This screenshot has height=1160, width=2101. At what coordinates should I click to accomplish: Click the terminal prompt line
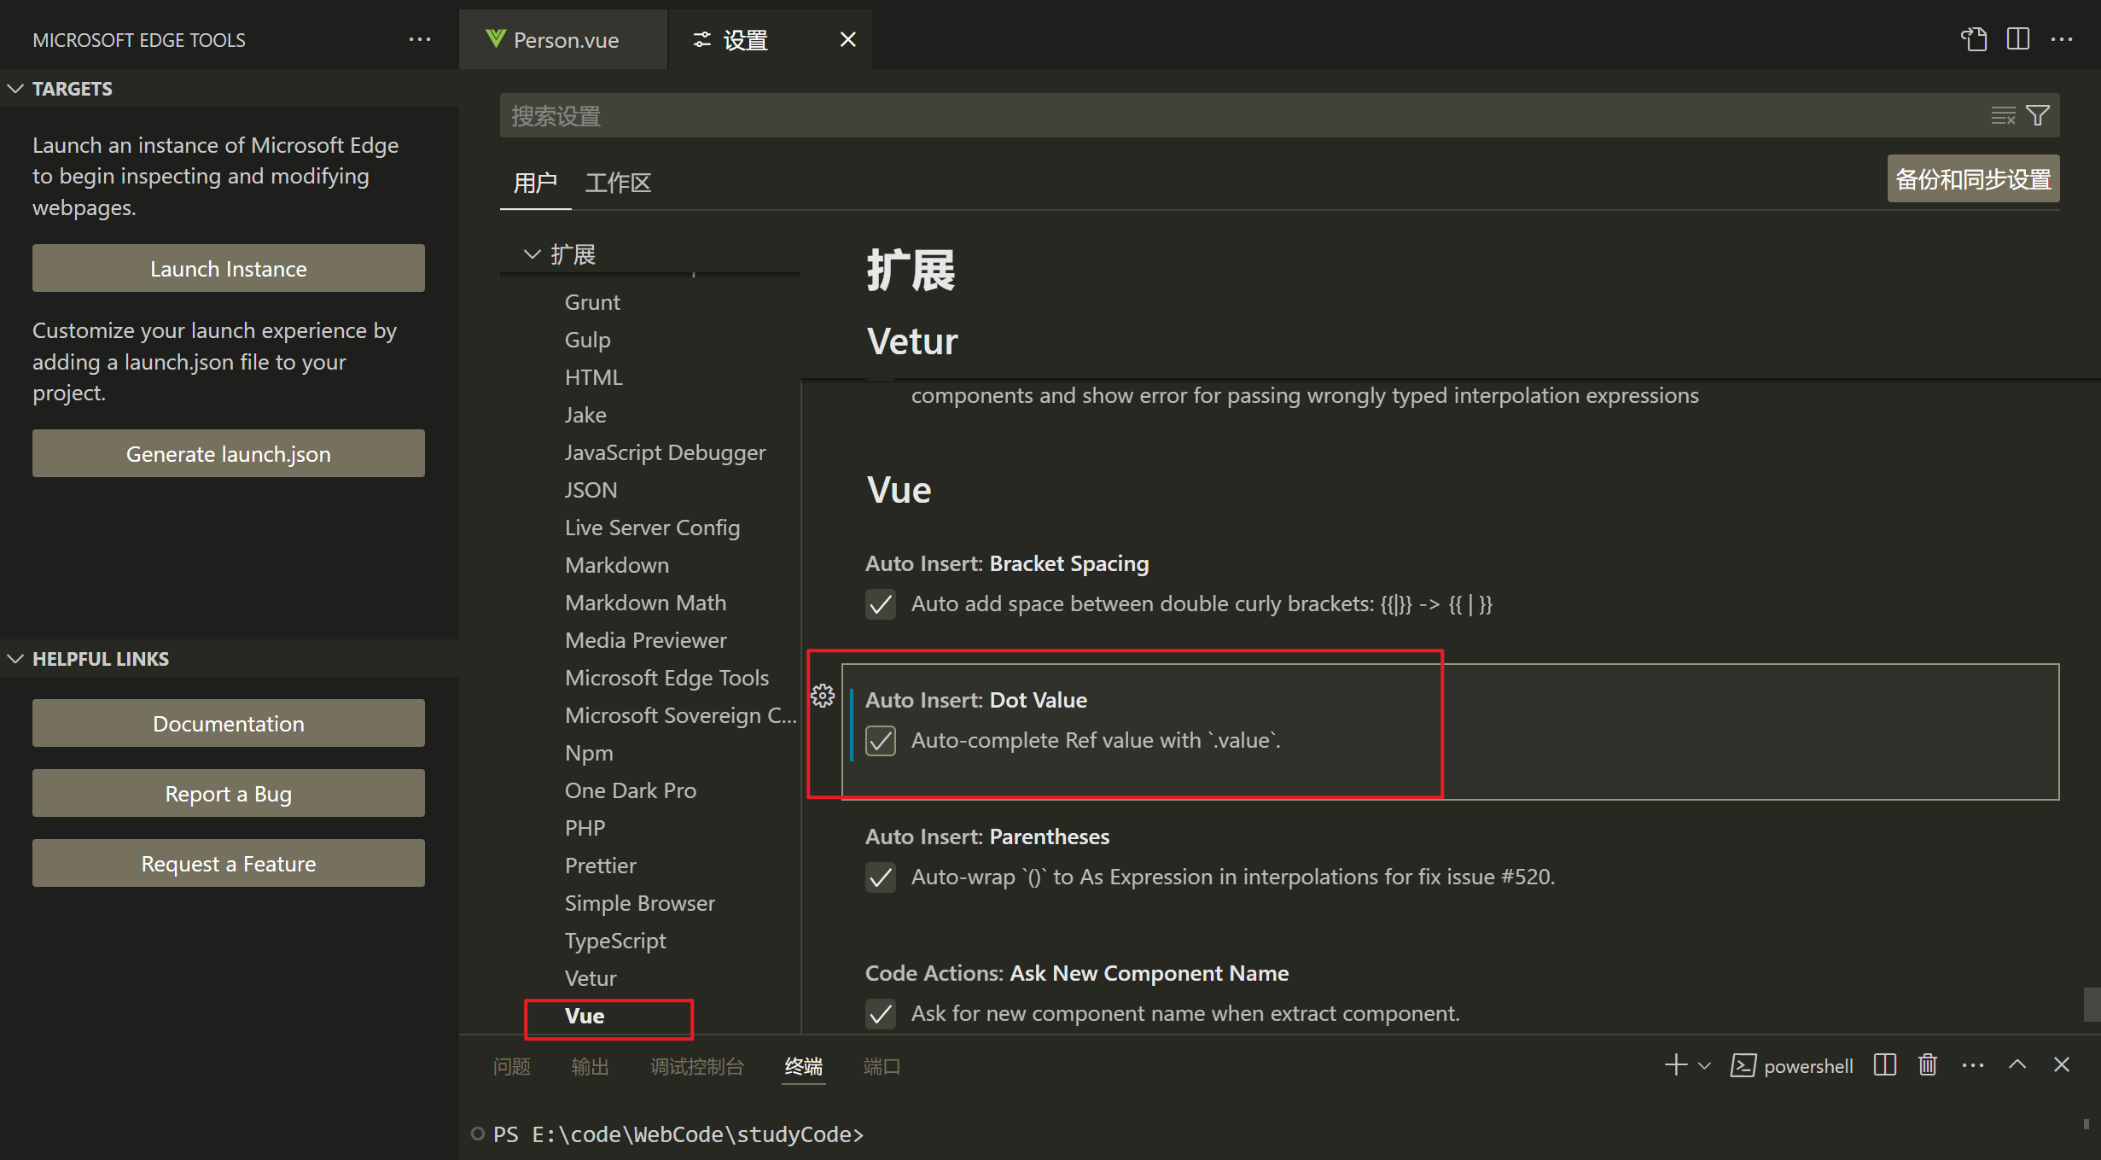pyautogui.click(x=678, y=1134)
